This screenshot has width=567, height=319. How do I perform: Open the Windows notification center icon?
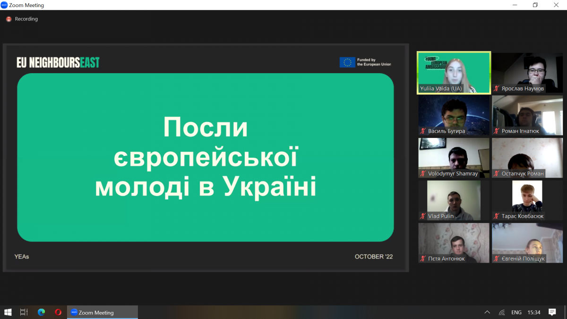point(552,312)
